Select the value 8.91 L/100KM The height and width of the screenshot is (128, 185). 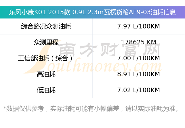[139, 74]
